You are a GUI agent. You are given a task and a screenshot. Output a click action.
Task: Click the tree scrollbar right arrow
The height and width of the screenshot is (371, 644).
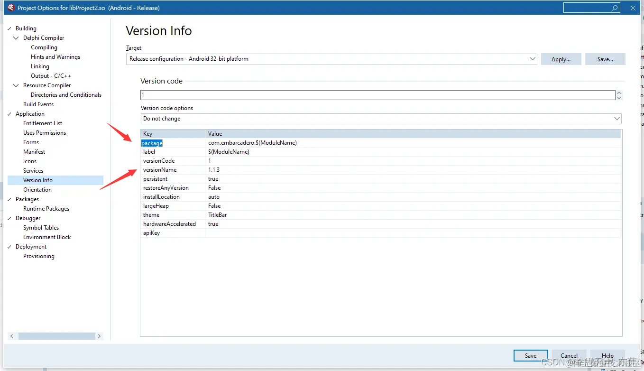[99, 336]
